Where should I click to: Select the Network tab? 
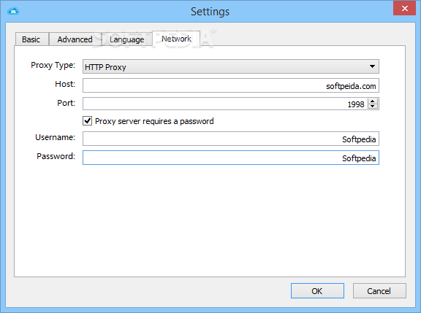coord(176,39)
